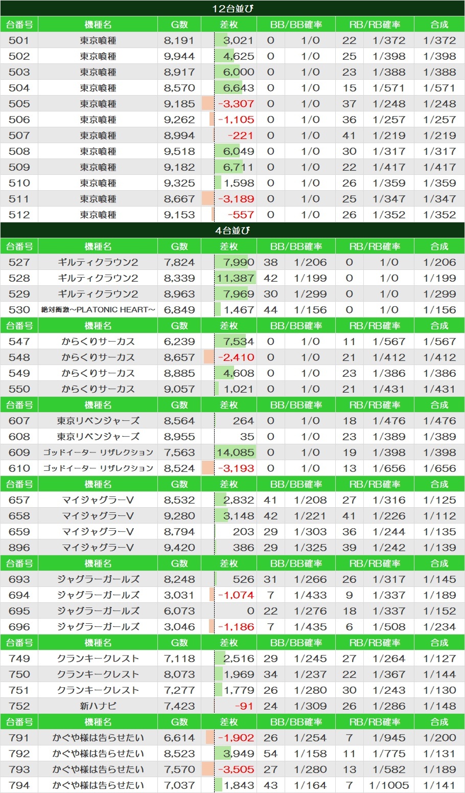Click 差枚 value 4,625
This screenshot has width=465, height=793.
[239, 56]
